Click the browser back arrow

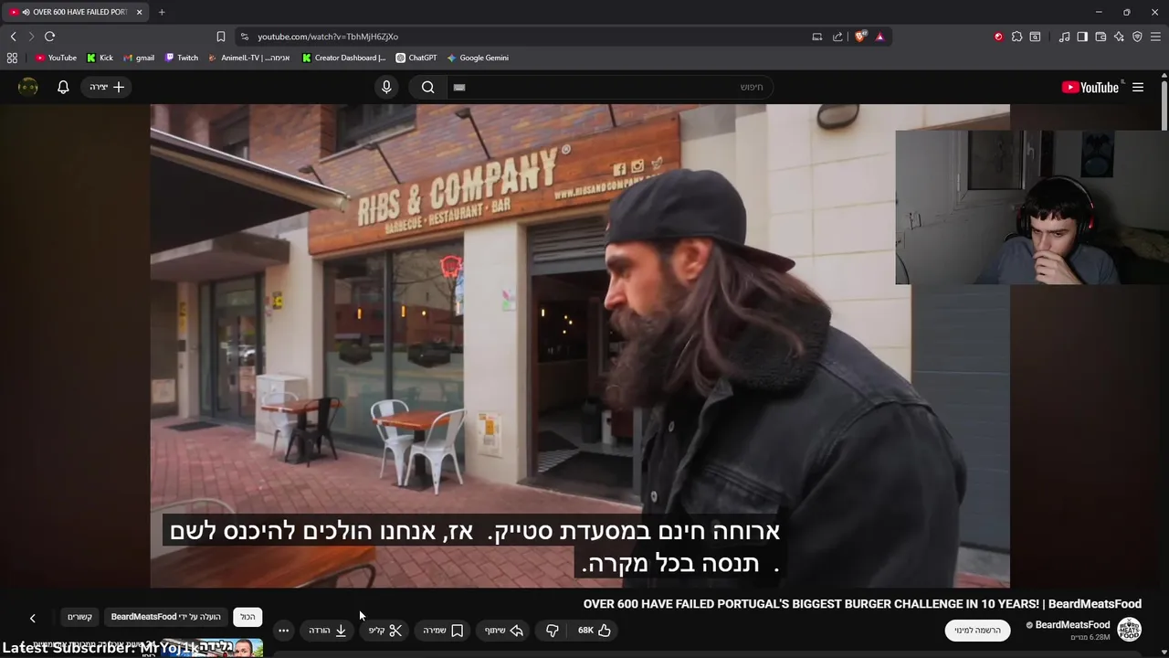(13, 37)
